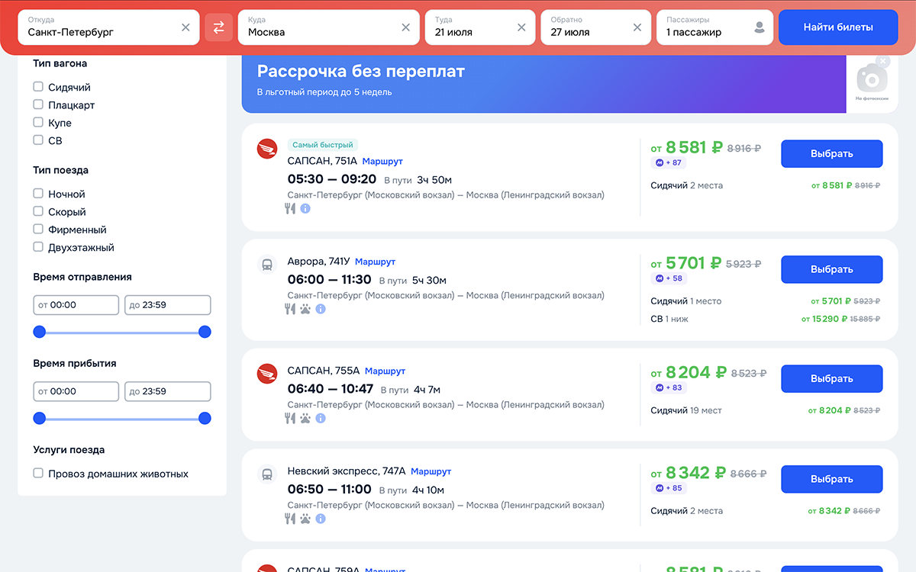Click the pets paw icon under САПСАН 755А
Image resolution: width=916 pixels, height=572 pixels.
[x=305, y=418]
